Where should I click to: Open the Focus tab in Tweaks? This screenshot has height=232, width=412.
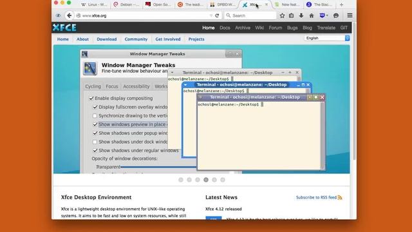pyautogui.click(x=112, y=86)
